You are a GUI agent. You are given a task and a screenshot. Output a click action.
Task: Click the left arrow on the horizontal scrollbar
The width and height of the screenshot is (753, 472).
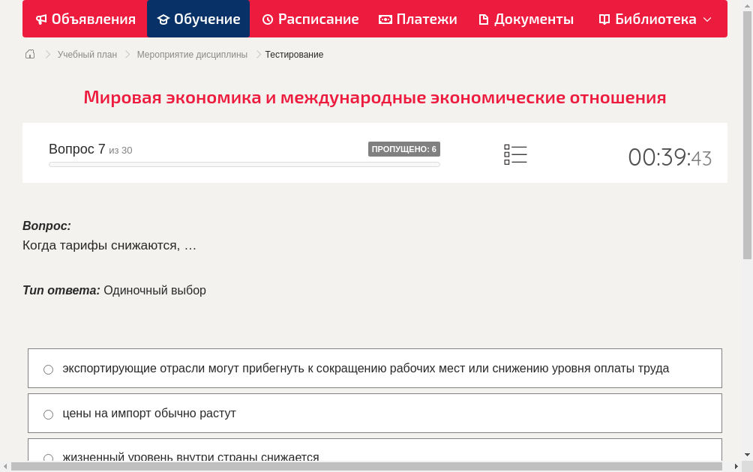[x=5, y=467]
